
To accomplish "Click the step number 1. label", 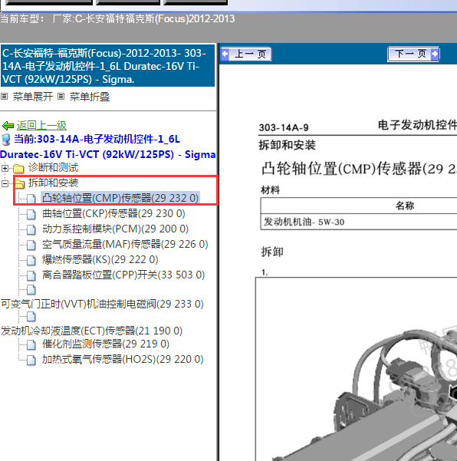I will [x=265, y=272].
